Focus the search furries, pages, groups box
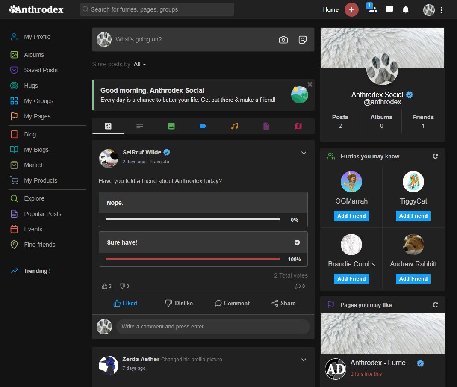The width and height of the screenshot is (457, 387). (157, 9)
